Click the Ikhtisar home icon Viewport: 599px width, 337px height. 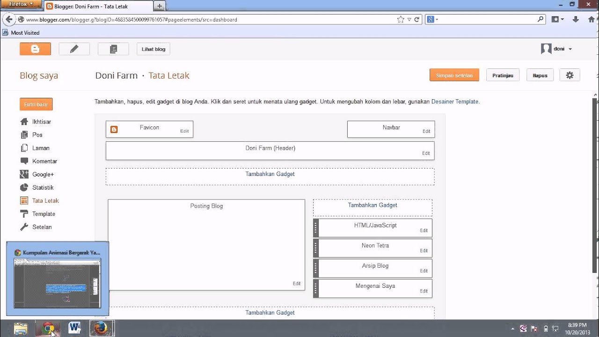[24, 122]
